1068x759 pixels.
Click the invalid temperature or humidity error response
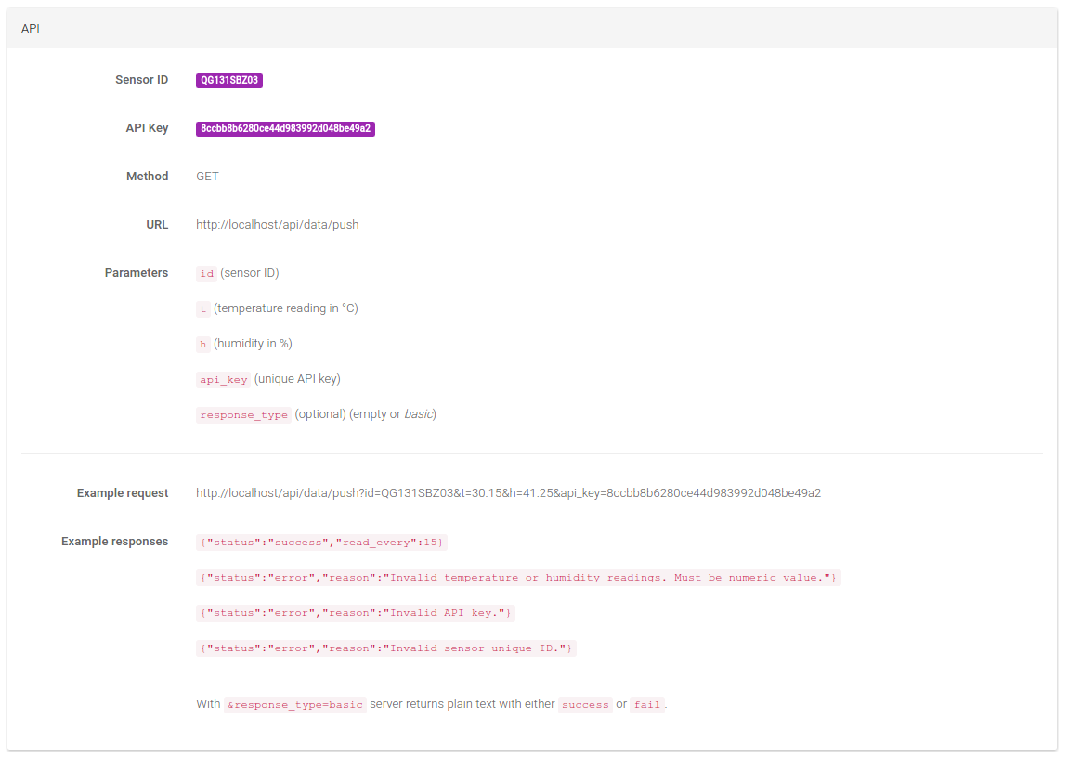[518, 579]
